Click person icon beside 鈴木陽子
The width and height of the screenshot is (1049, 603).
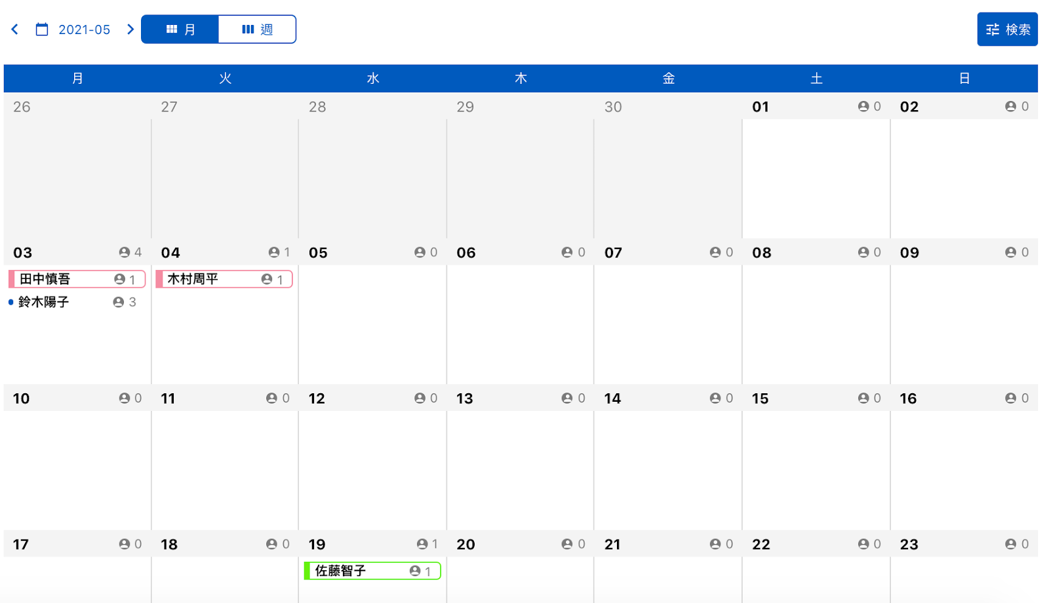pyautogui.click(x=118, y=302)
